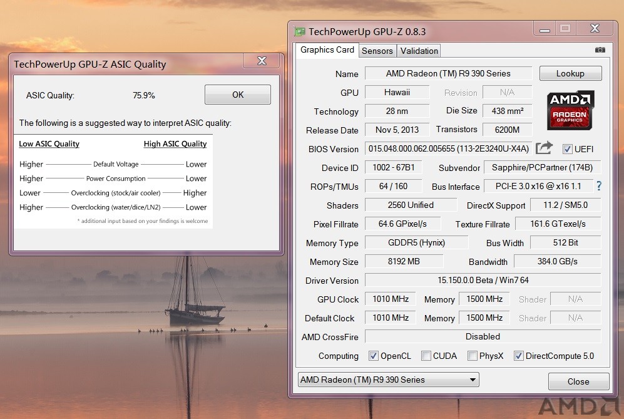Image resolution: width=624 pixels, height=419 pixels.
Task: Click the Bus Width field 512 Bit
Action: tap(566, 242)
